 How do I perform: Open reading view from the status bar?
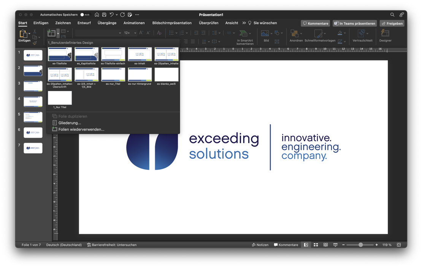[325, 245]
